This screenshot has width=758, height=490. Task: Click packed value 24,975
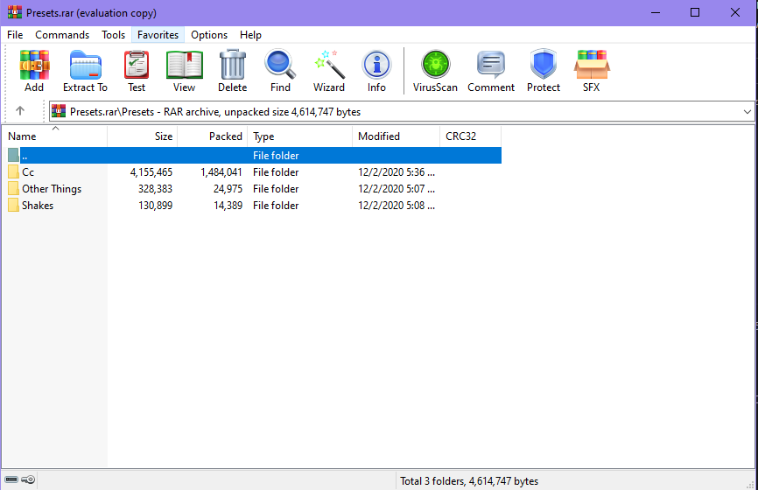click(x=228, y=189)
